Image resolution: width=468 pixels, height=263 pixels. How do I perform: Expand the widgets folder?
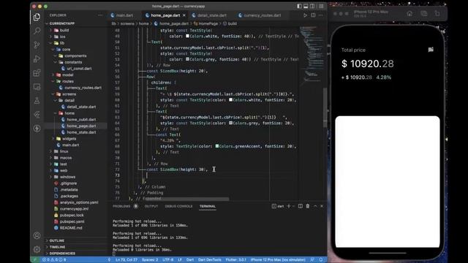click(x=69, y=139)
